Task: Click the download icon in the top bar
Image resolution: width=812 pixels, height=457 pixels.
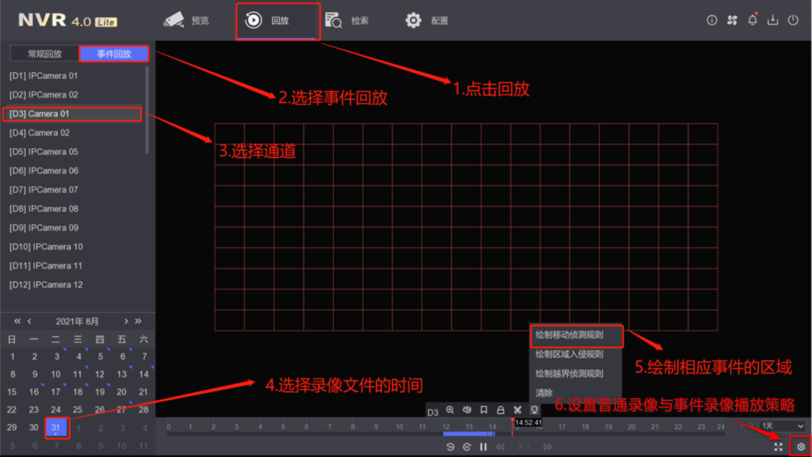Action: point(773,20)
